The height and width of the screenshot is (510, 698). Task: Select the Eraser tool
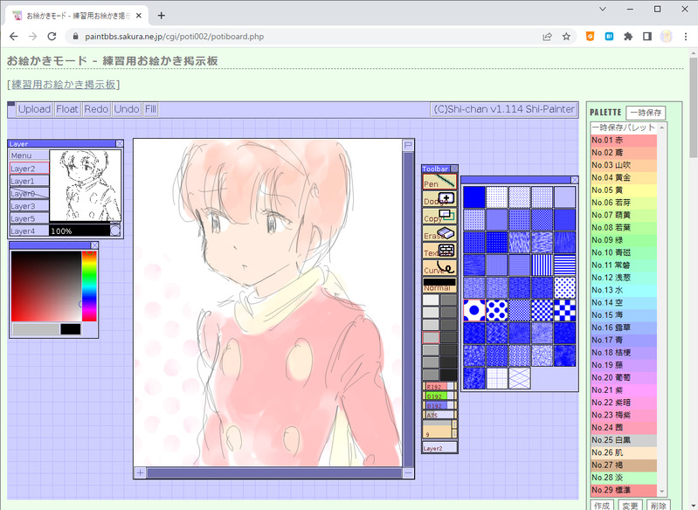pyautogui.click(x=439, y=234)
